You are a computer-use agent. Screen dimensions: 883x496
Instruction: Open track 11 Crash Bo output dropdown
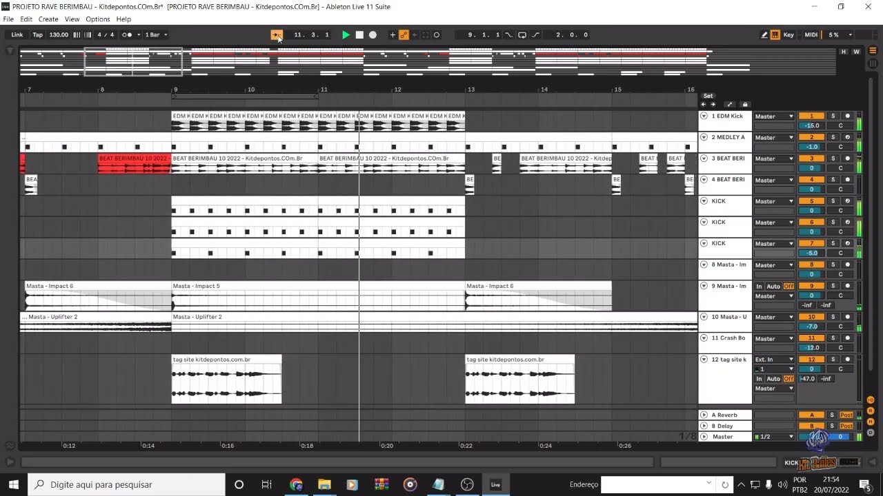[x=774, y=338]
